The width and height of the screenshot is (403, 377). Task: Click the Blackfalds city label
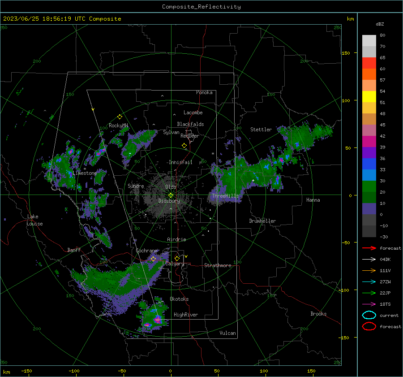point(190,124)
